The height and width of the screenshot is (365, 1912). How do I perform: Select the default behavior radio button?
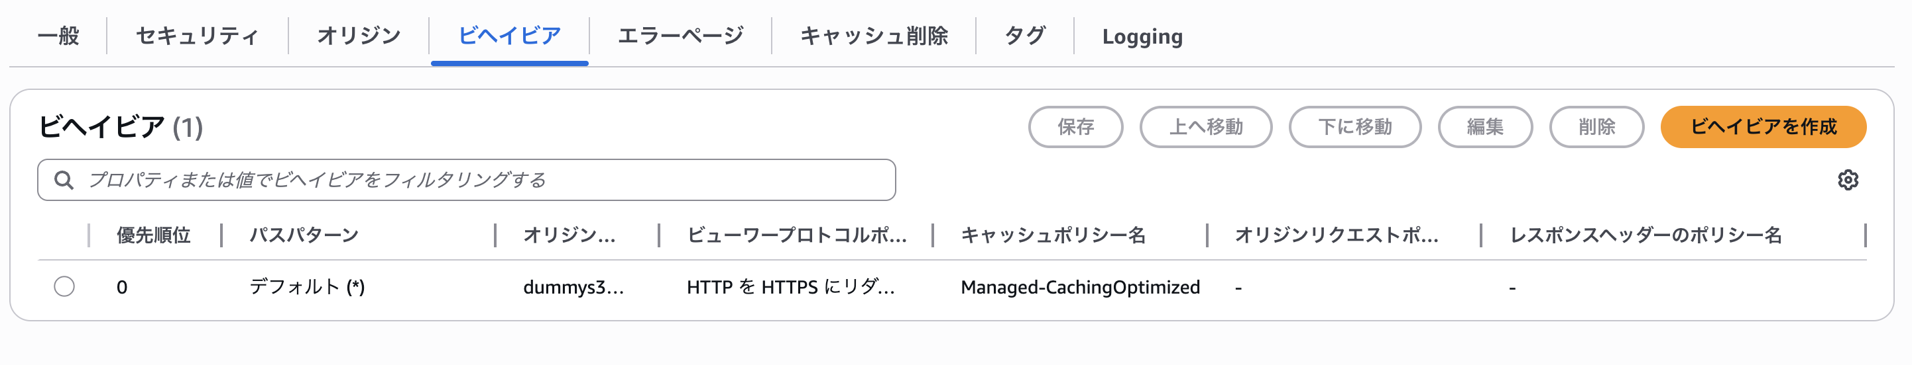click(64, 286)
